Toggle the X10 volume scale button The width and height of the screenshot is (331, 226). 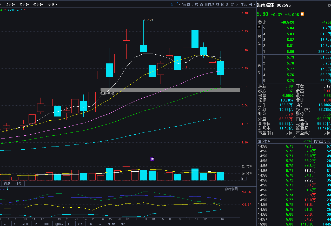pos(244,179)
